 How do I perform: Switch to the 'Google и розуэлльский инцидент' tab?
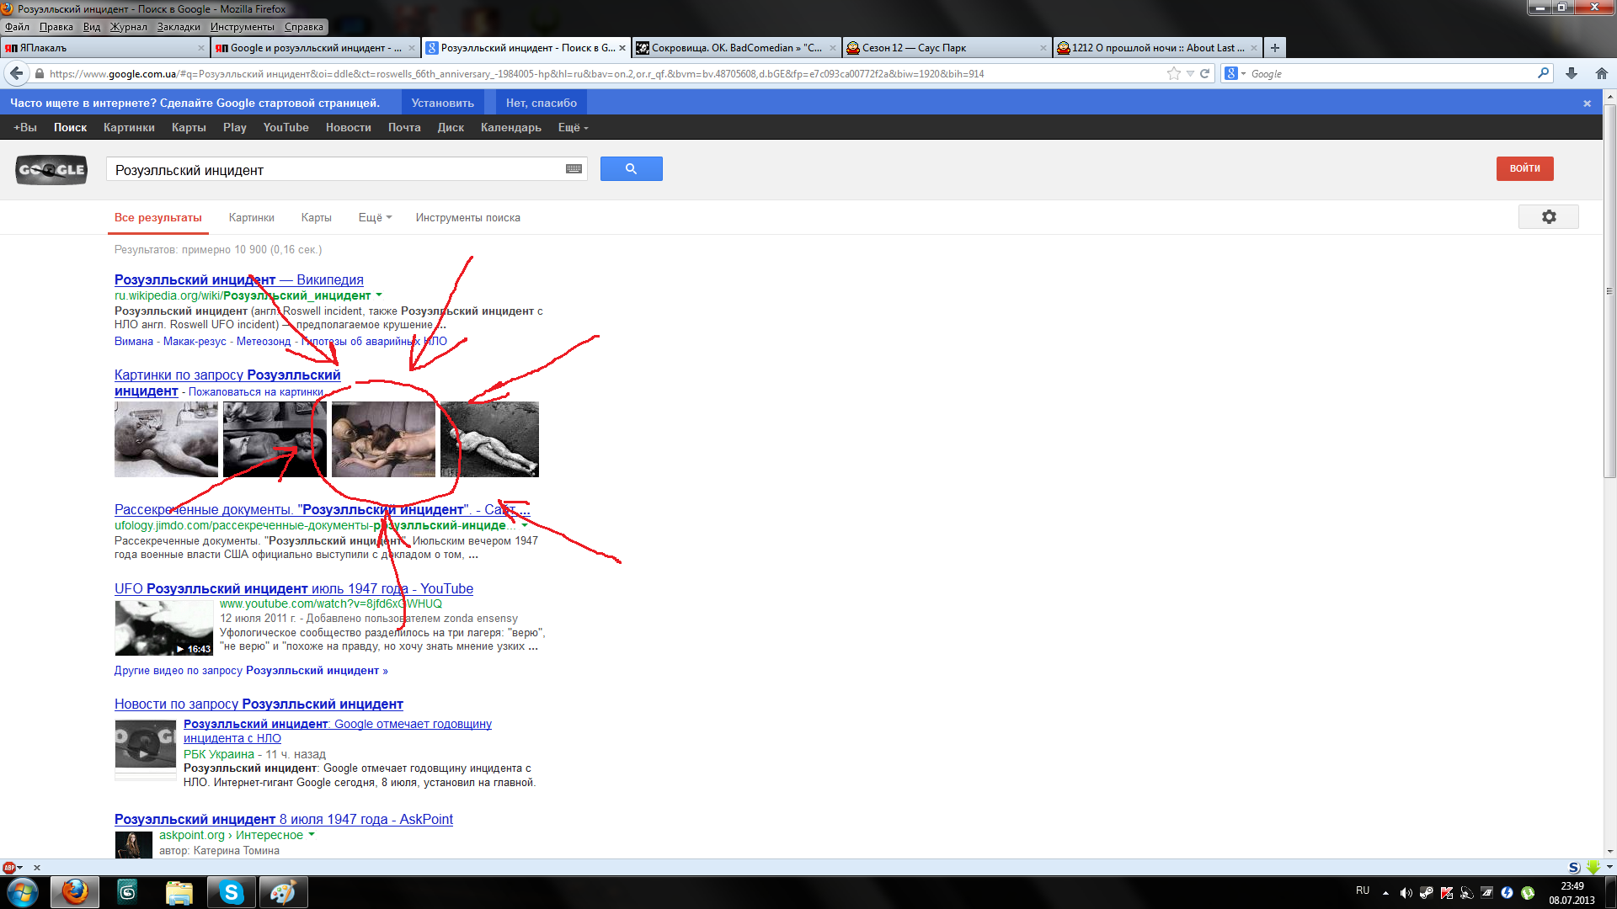coord(315,48)
